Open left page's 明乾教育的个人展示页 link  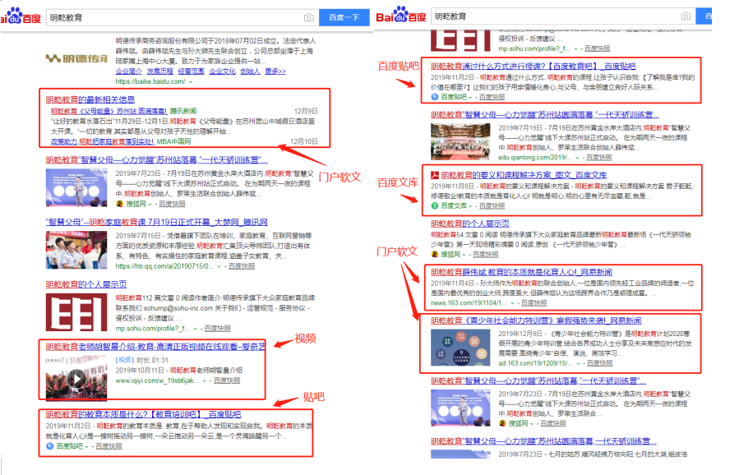click(x=86, y=284)
